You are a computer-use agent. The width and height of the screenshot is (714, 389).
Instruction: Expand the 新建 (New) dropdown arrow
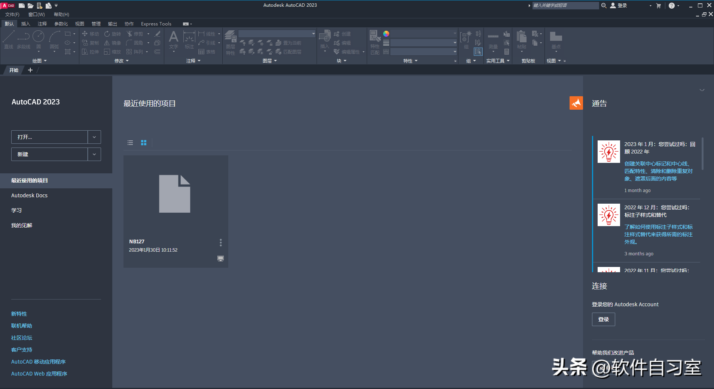click(x=94, y=154)
